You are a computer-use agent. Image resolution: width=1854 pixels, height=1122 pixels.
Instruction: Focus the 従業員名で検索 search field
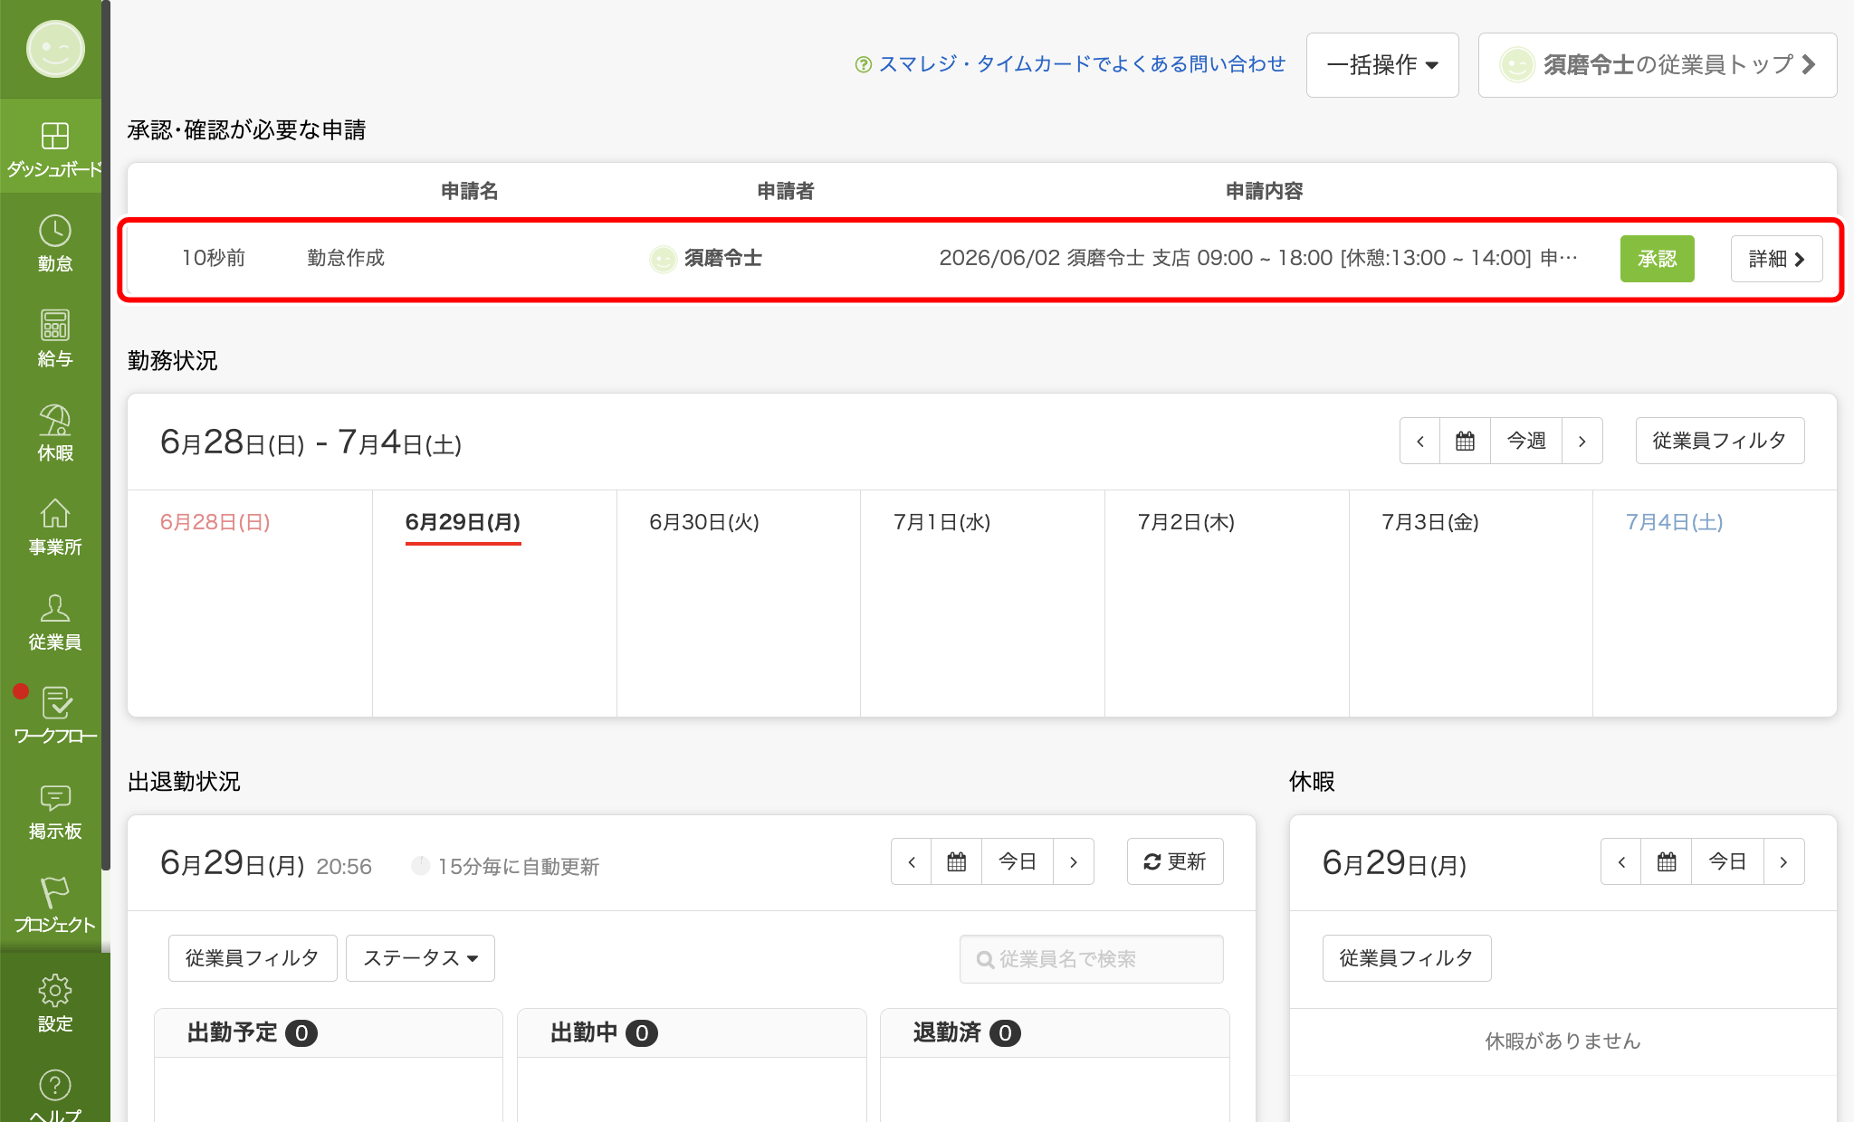point(1091,959)
